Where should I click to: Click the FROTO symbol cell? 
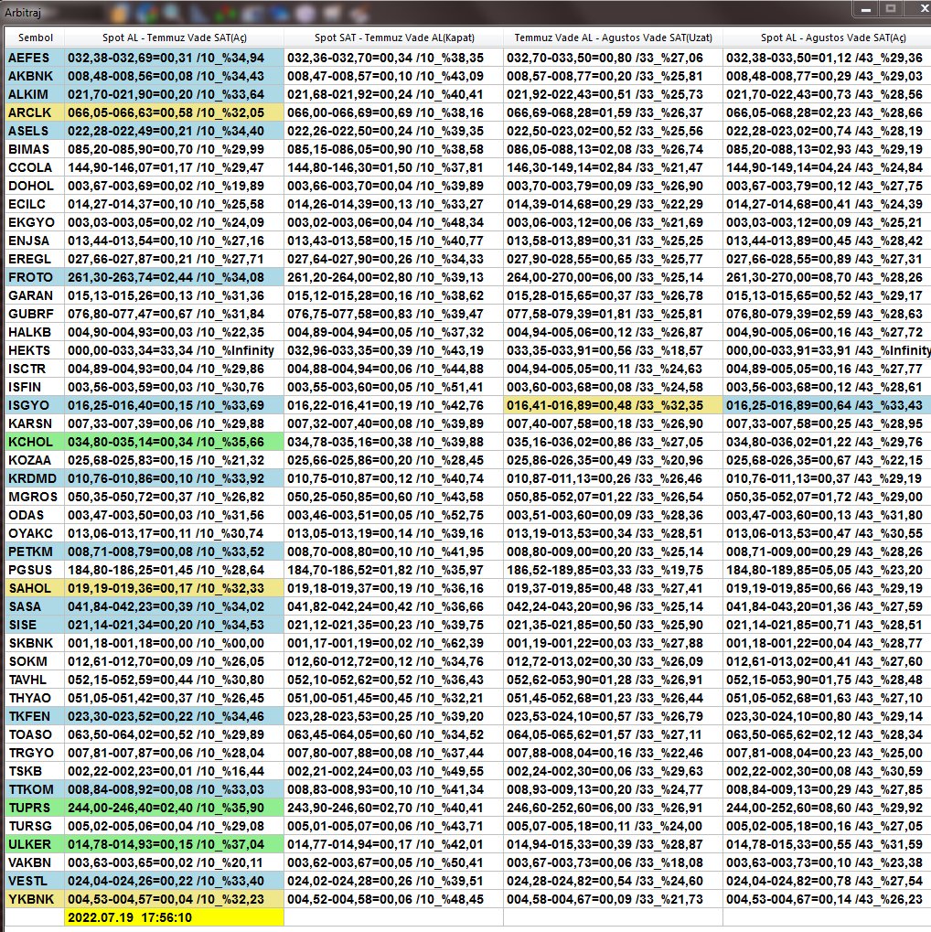pyautogui.click(x=35, y=277)
